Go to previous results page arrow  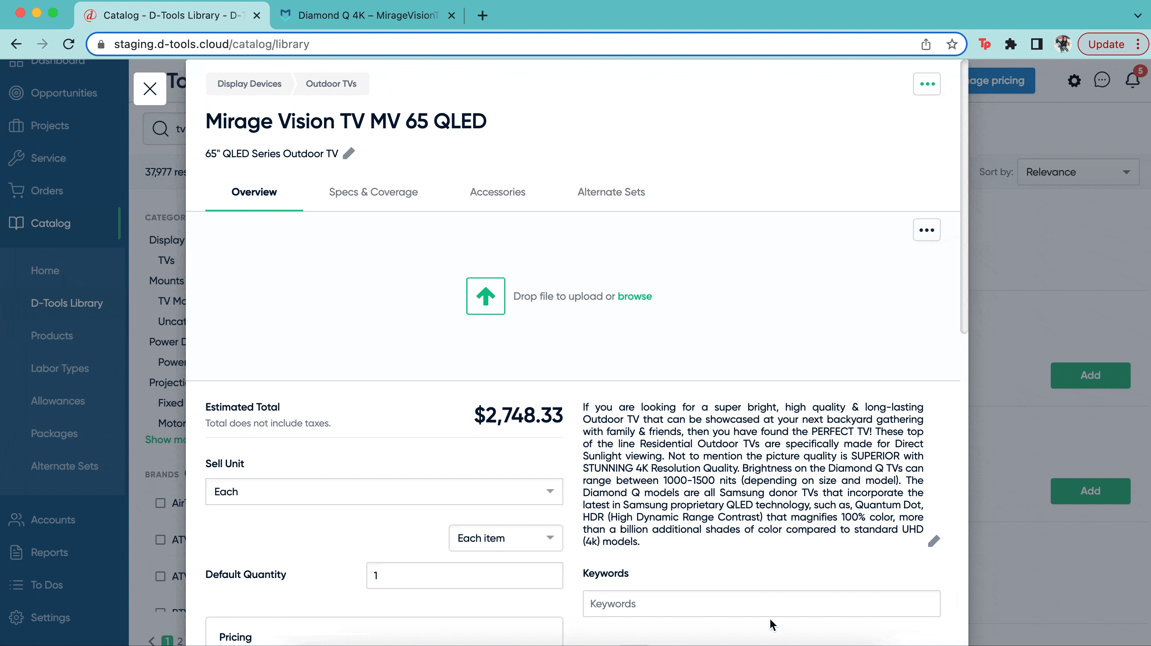click(x=152, y=641)
